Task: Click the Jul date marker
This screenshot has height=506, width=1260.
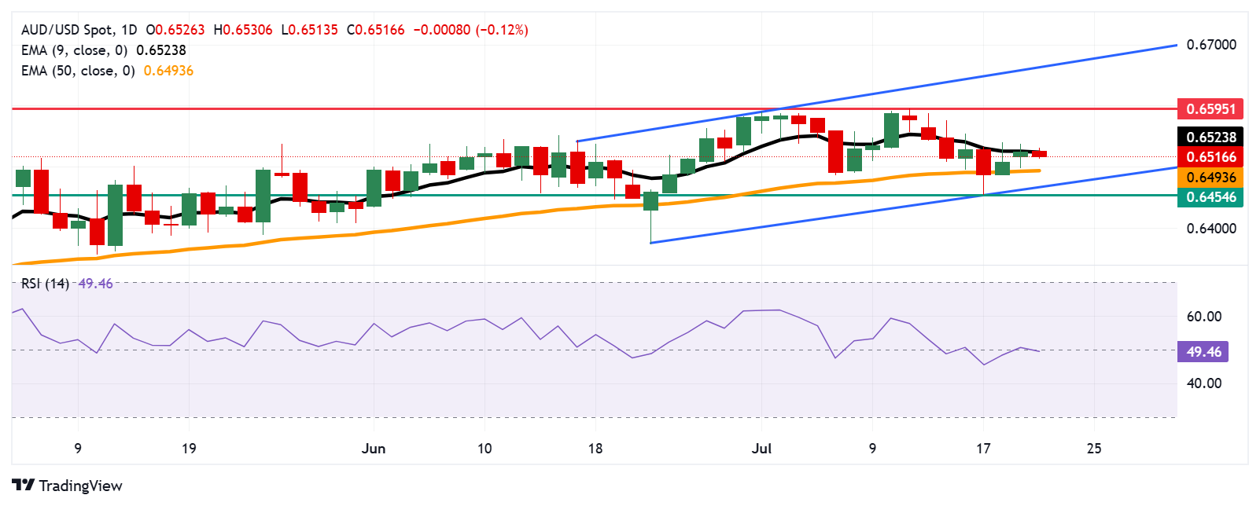Action: [761, 449]
